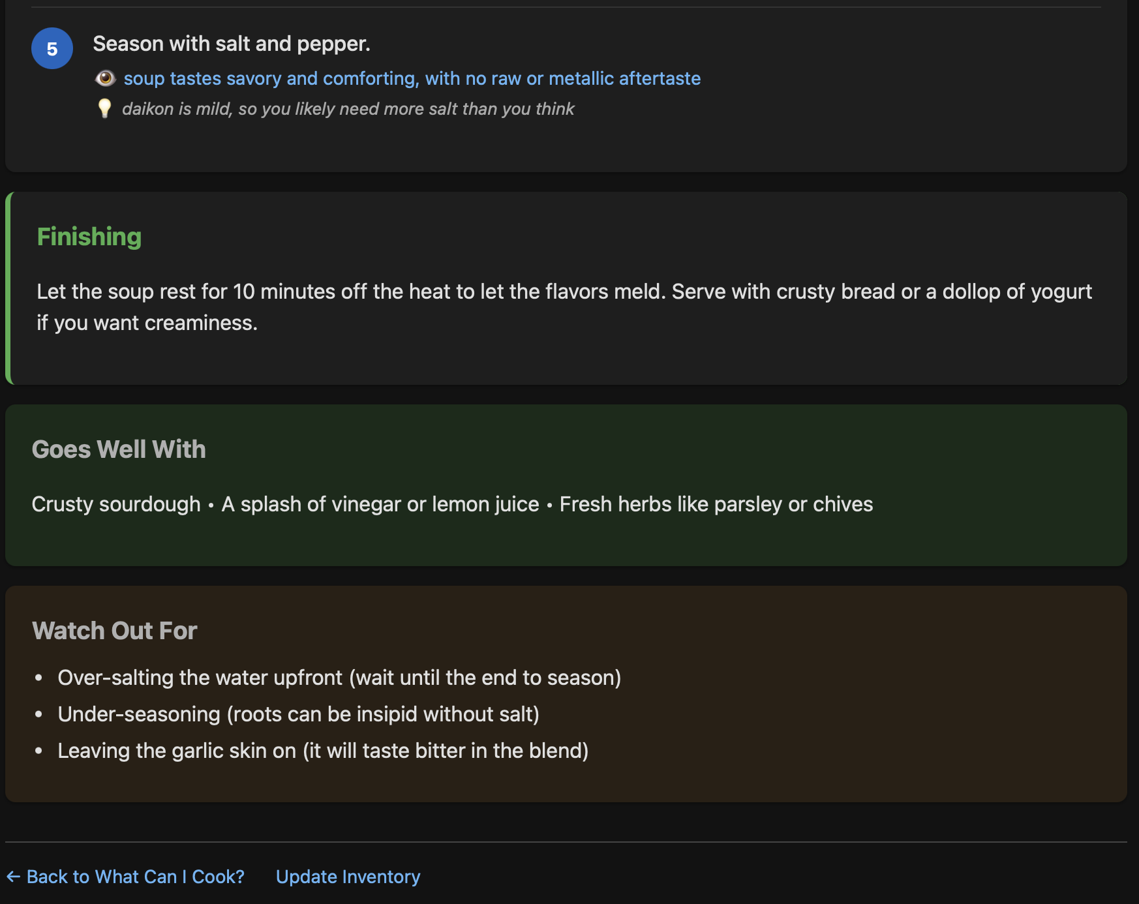
Task: Click the bullet marker beside over-salting warning
Action: (x=39, y=678)
